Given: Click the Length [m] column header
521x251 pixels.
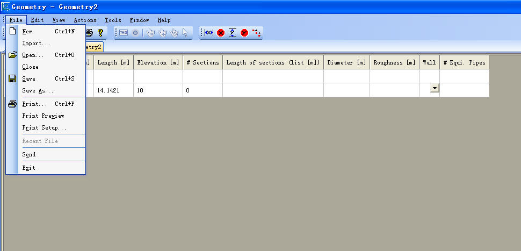Looking at the screenshot, I should point(114,62).
